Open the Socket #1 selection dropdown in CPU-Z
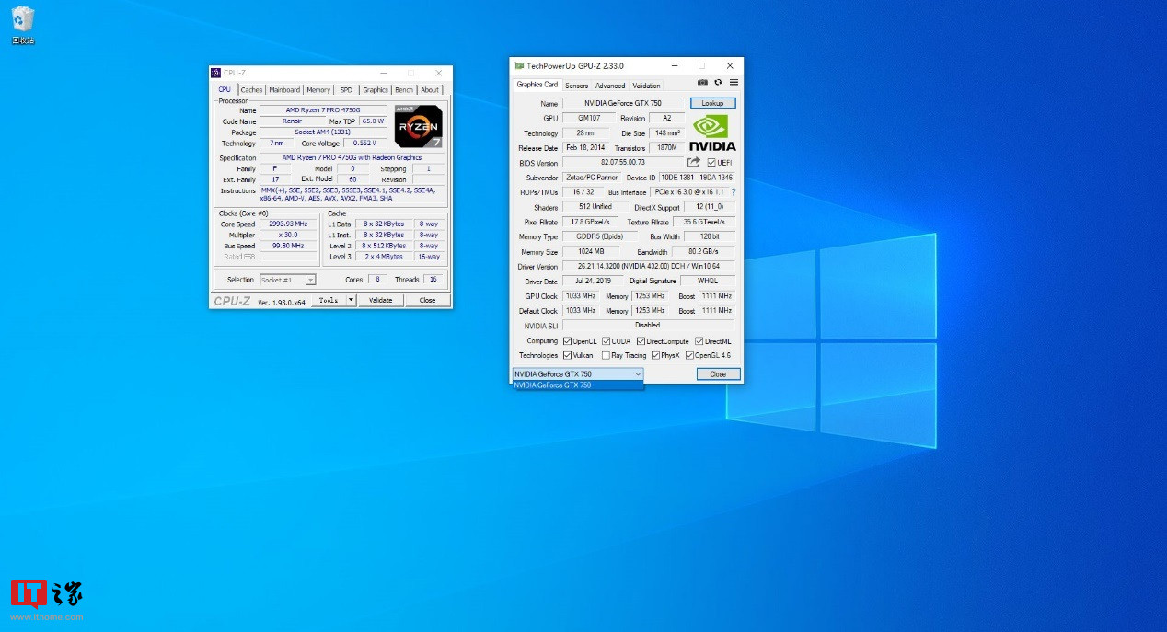This screenshot has height=632, width=1167. [x=288, y=280]
